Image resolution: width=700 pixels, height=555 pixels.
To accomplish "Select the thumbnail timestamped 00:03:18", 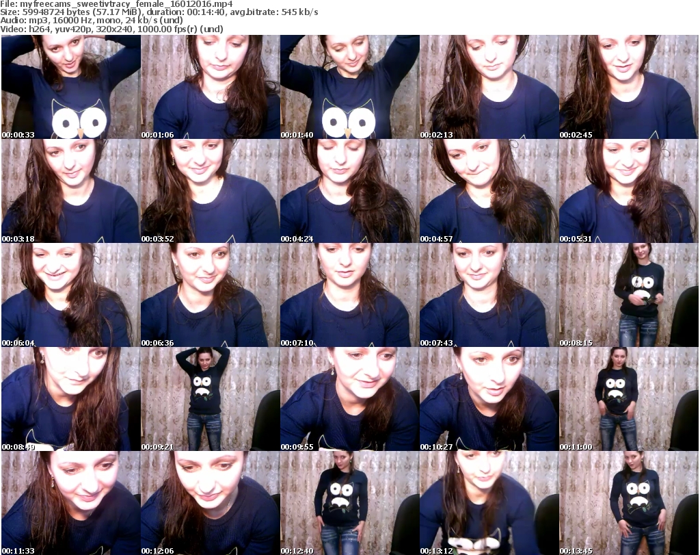I will click(x=71, y=191).
